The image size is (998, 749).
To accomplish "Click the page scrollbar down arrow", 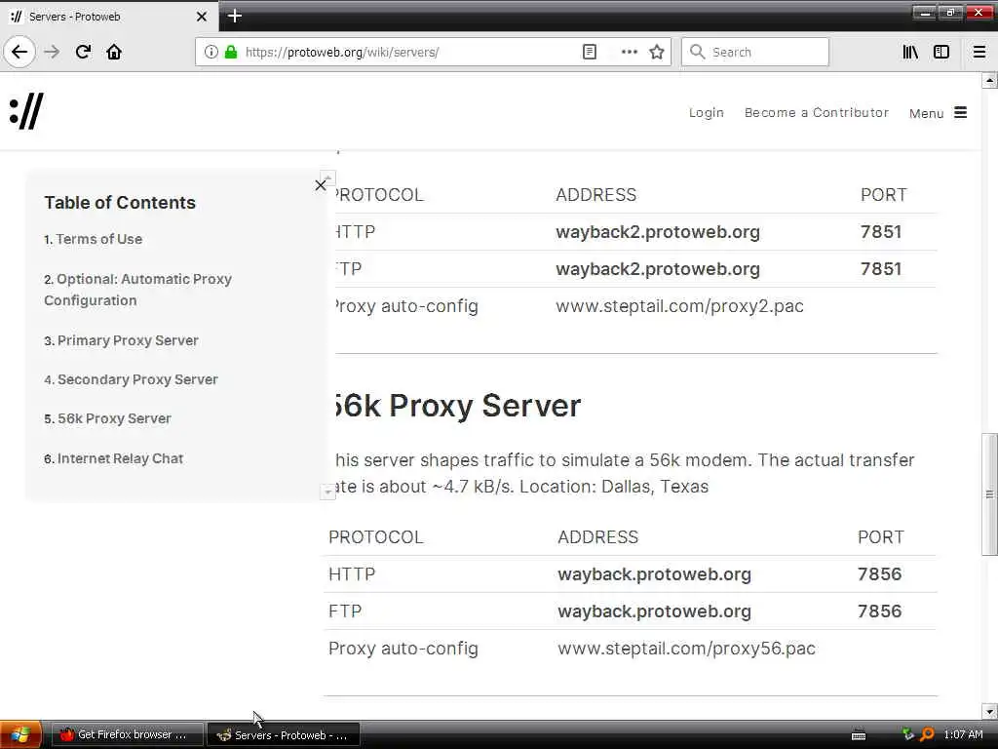I will [x=989, y=711].
